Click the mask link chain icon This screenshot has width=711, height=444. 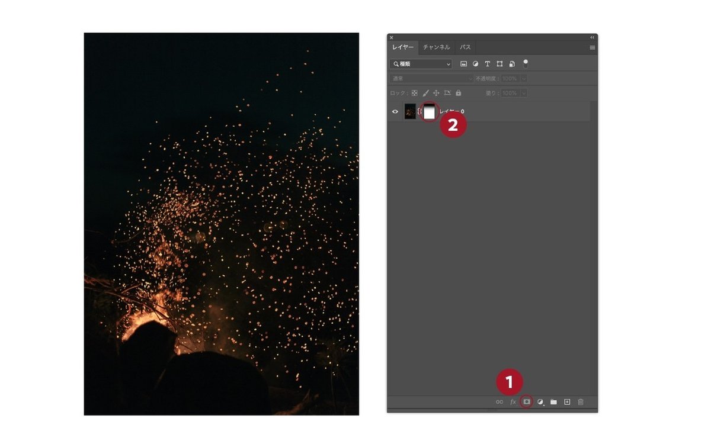click(x=419, y=111)
